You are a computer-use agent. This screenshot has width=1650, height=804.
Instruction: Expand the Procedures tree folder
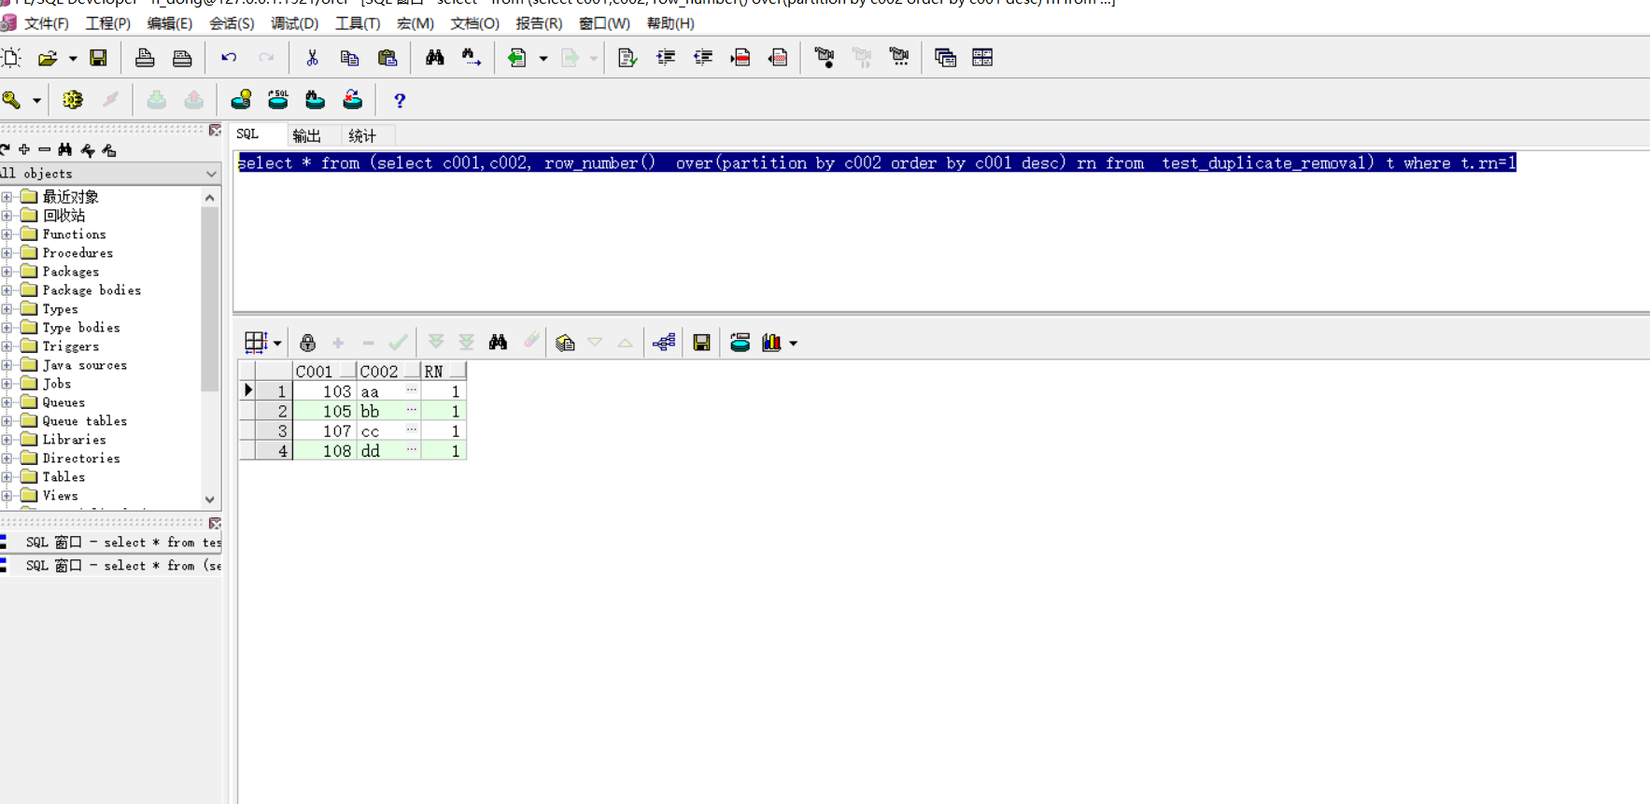click(7, 253)
